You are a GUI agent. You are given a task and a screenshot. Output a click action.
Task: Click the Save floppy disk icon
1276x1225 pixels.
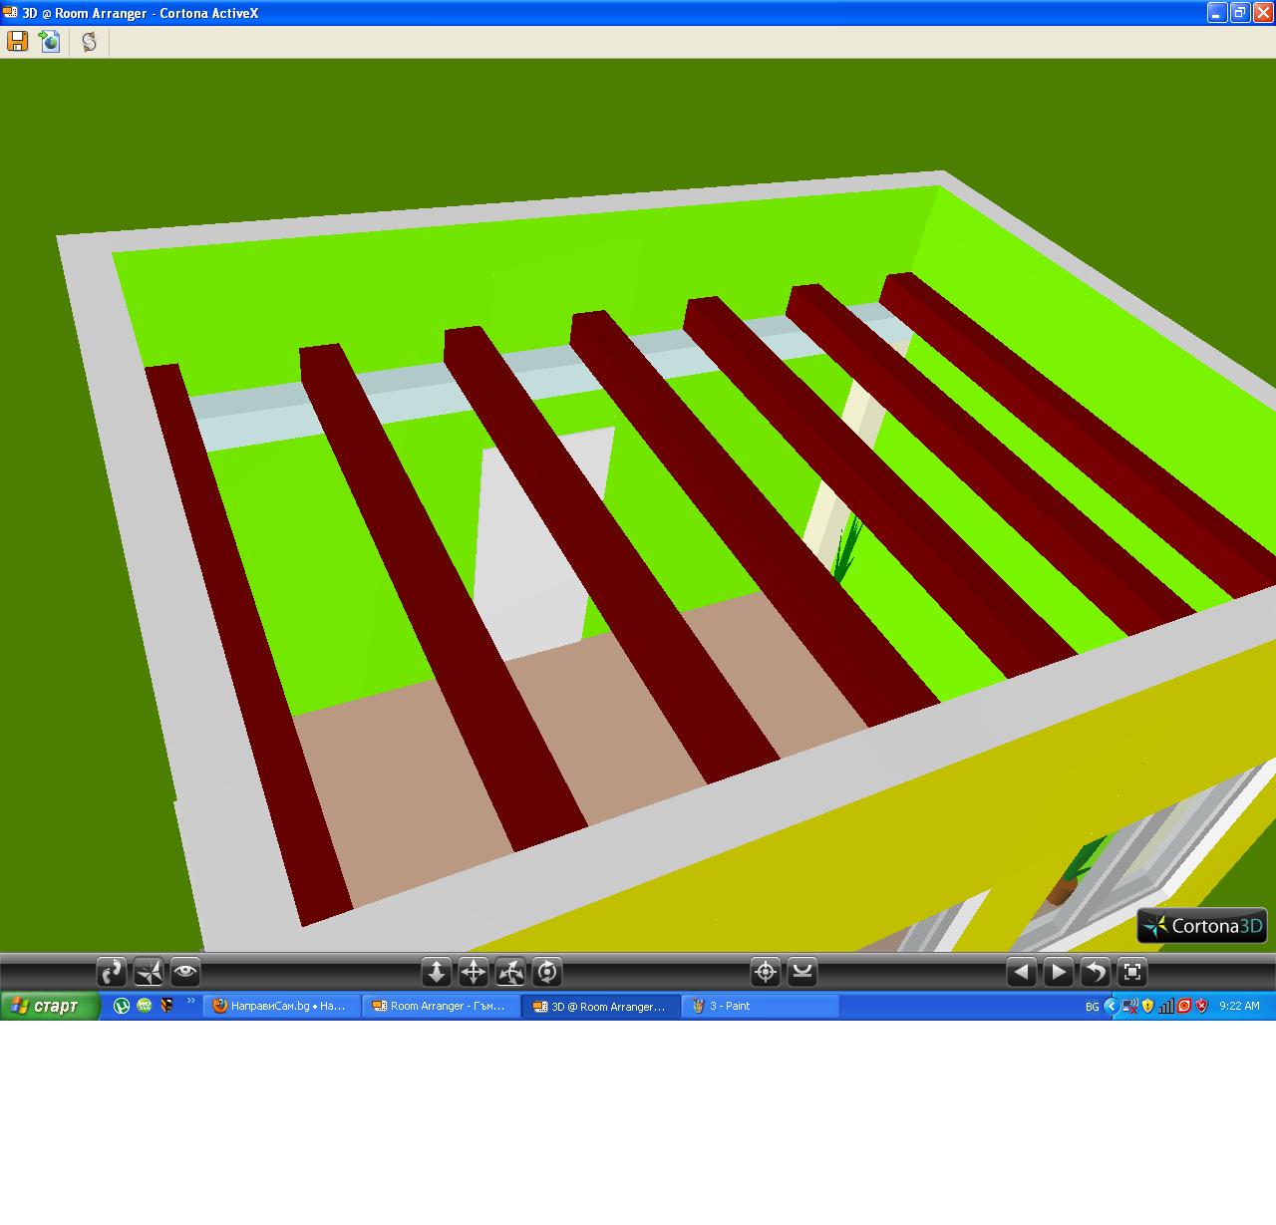[x=17, y=41]
